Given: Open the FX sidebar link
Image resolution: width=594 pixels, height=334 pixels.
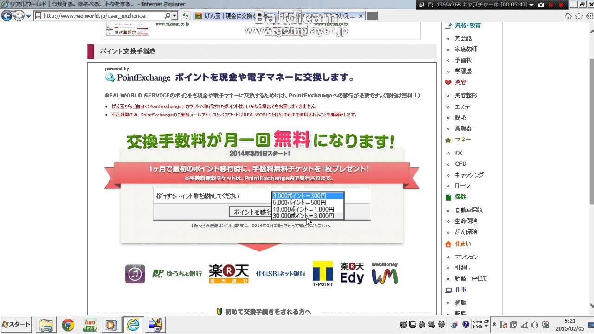Looking at the screenshot, I should click(458, 153).
